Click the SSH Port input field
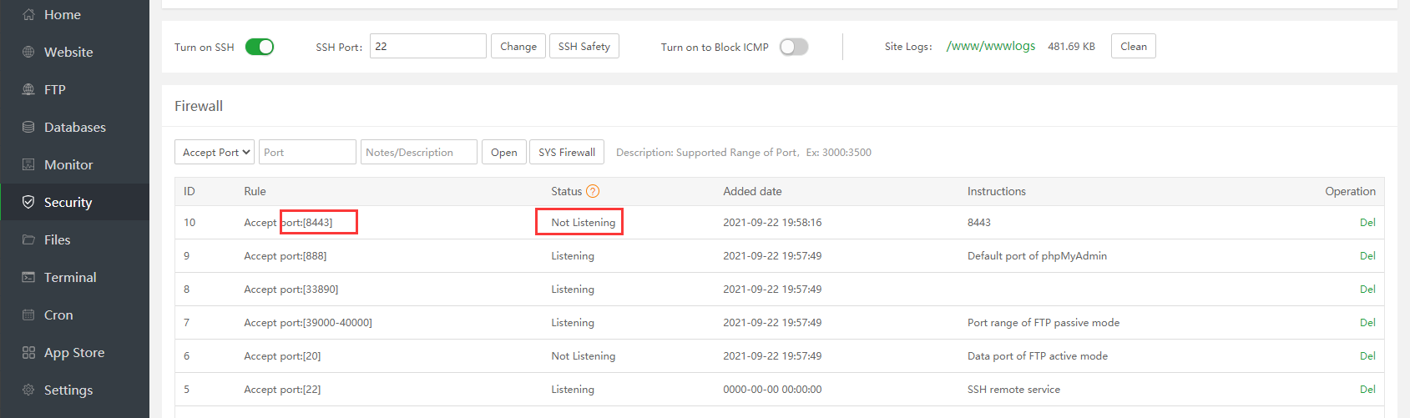The image size is (1410, 418). pos(427,47)
